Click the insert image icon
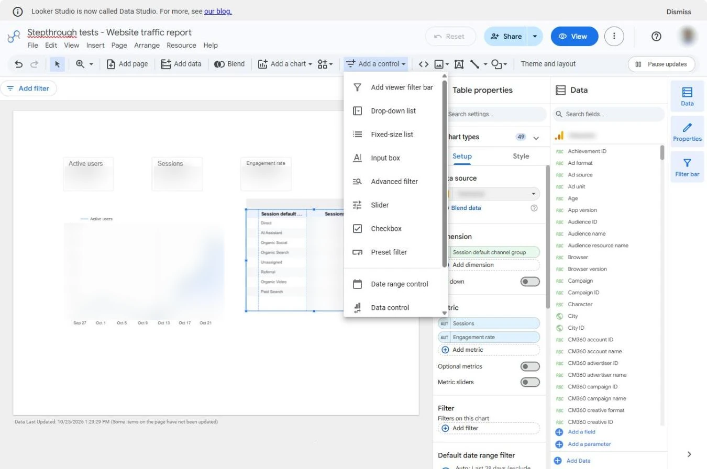 pyautogui.click(x=438, y=64)
